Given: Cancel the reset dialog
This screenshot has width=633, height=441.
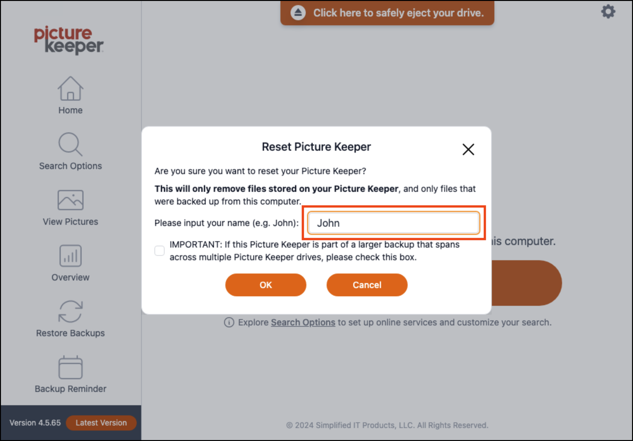Looking at the screenshot, I should tap(367, 285).
